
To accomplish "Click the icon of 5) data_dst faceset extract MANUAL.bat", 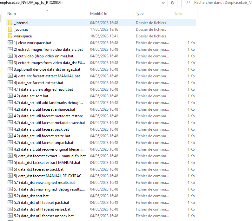I will coord(10,163).
